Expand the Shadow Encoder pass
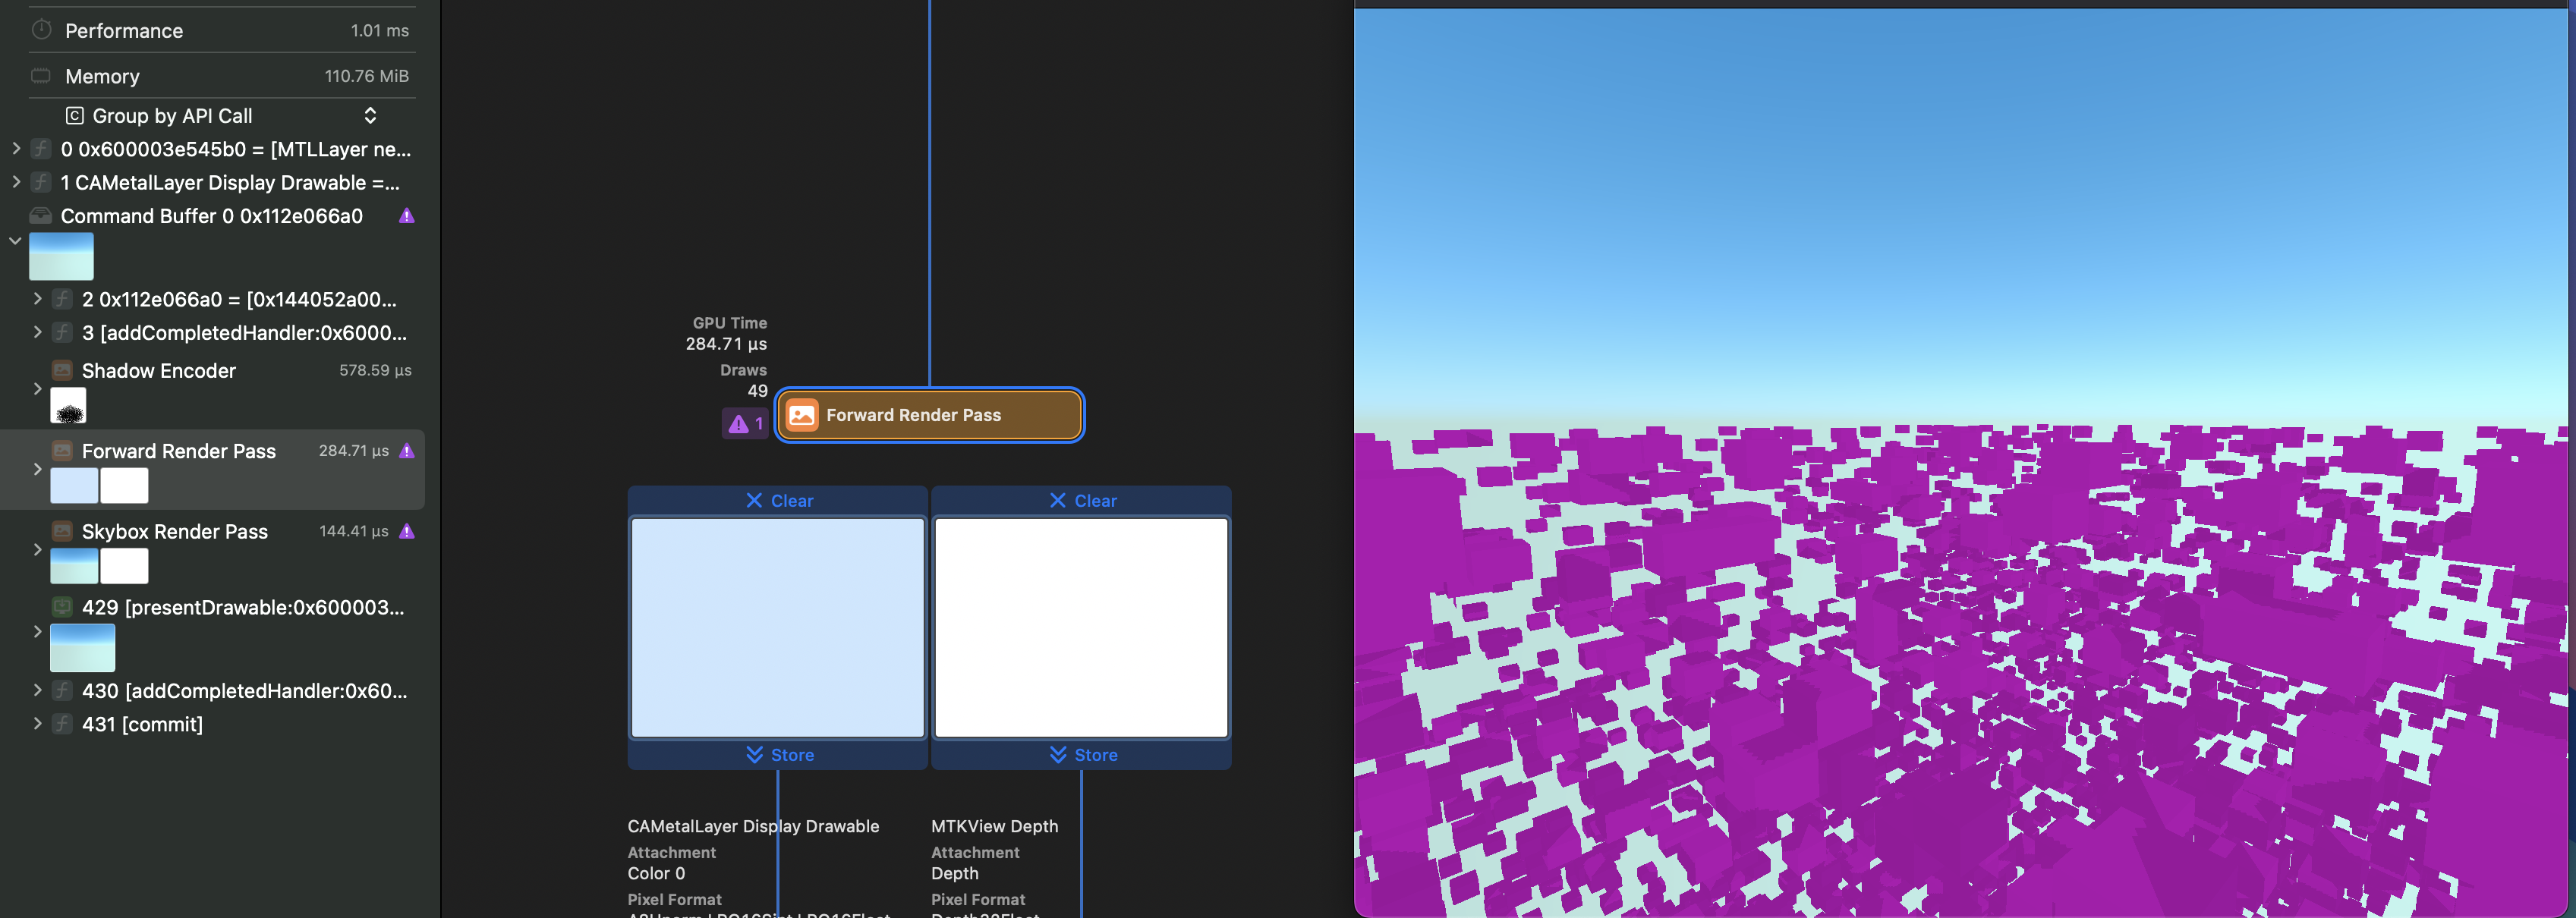 [x=37, y=389]
